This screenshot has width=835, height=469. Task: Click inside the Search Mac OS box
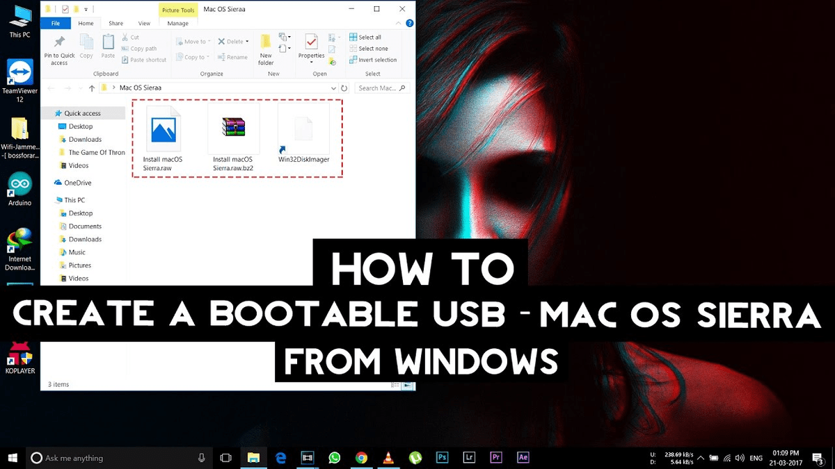click(x=380, y=88)
